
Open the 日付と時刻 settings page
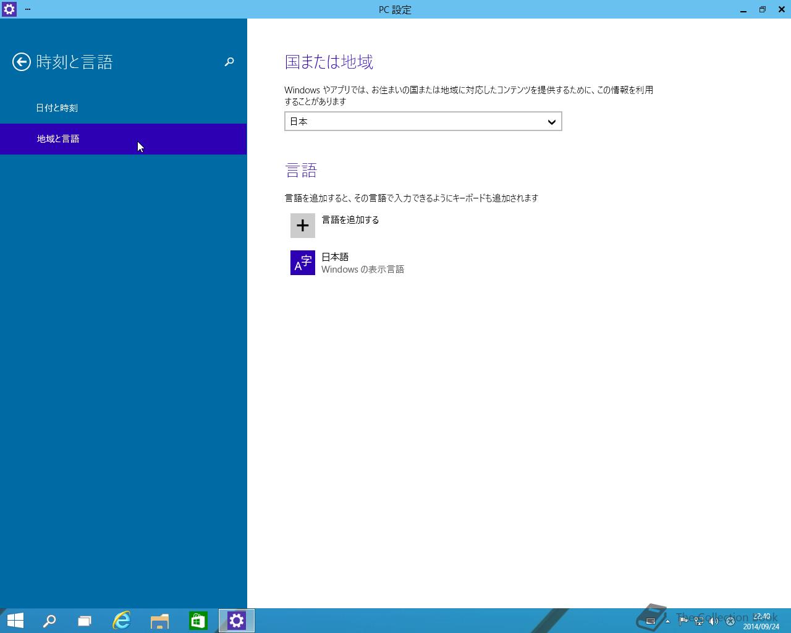(x=124, y=108)
